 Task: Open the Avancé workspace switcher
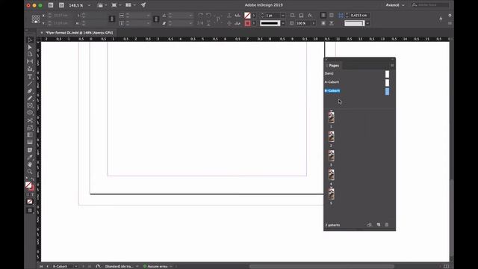tap(395, 5)
